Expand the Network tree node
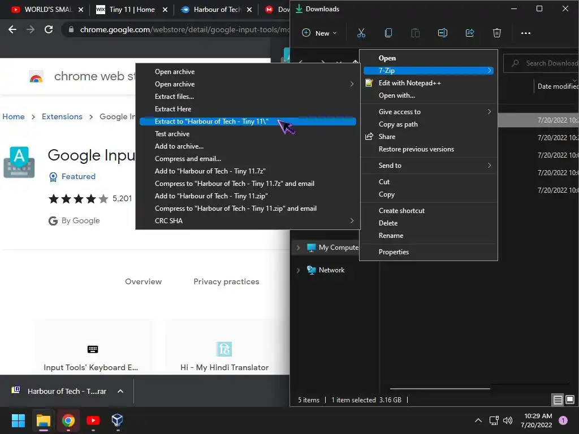Viewport: 579px width, 434px height. 299,271
